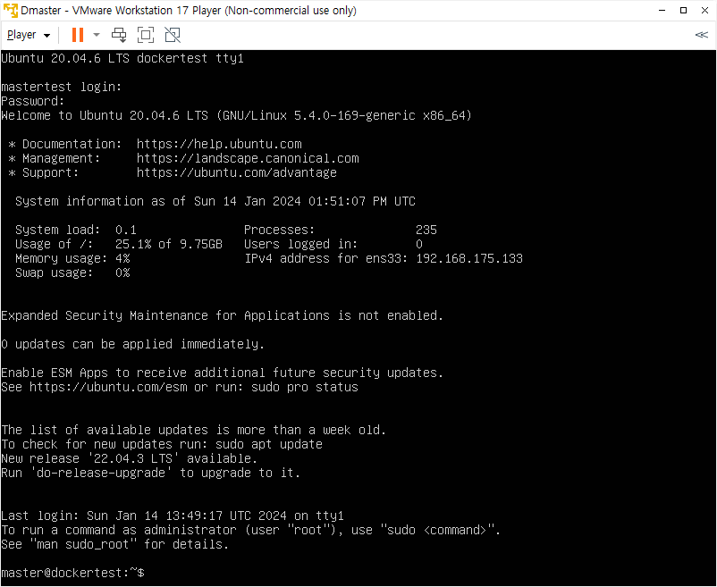Click the 'Ubuntu 20.04.6 LTS dockertest tty1' header line
Viewport: 717px width, 587px height.
point(122,58)
